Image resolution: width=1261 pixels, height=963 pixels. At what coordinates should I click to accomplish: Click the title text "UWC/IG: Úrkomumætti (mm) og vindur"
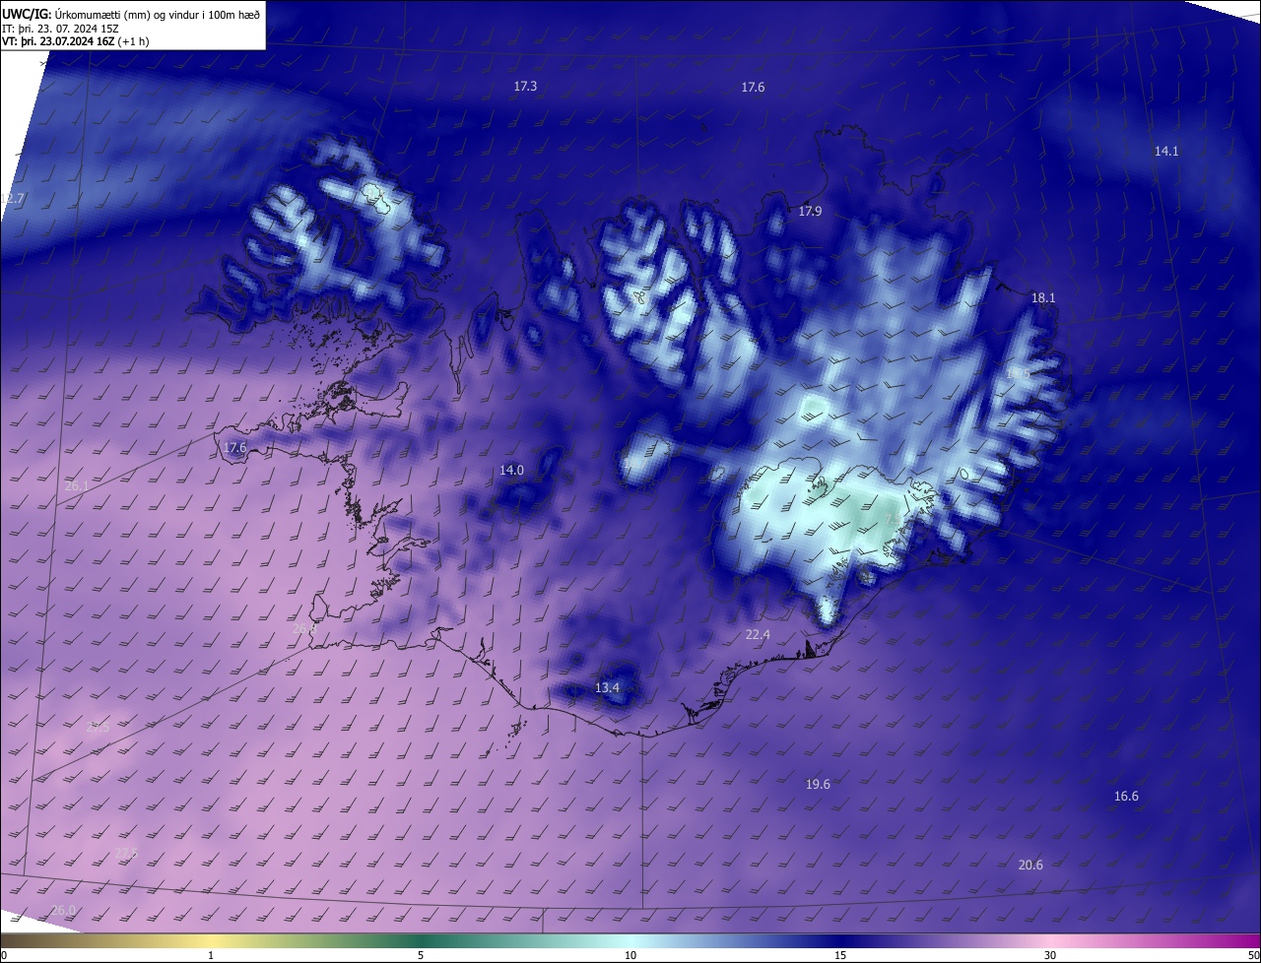131,14
